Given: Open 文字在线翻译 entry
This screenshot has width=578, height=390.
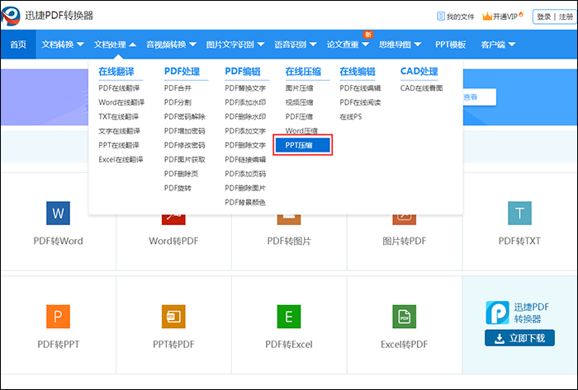Looking at the screenshot, I should [120, 130].
